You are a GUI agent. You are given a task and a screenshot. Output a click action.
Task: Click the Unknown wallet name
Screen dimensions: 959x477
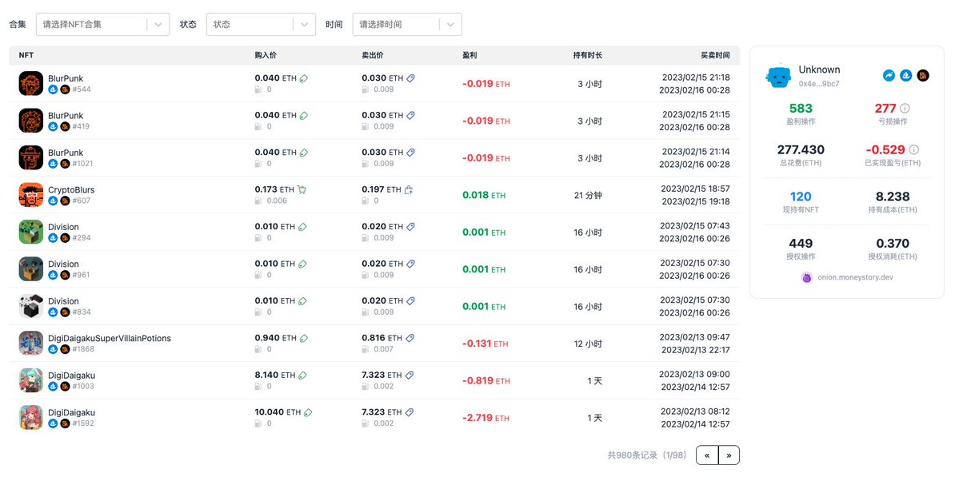tap(819, 70)
